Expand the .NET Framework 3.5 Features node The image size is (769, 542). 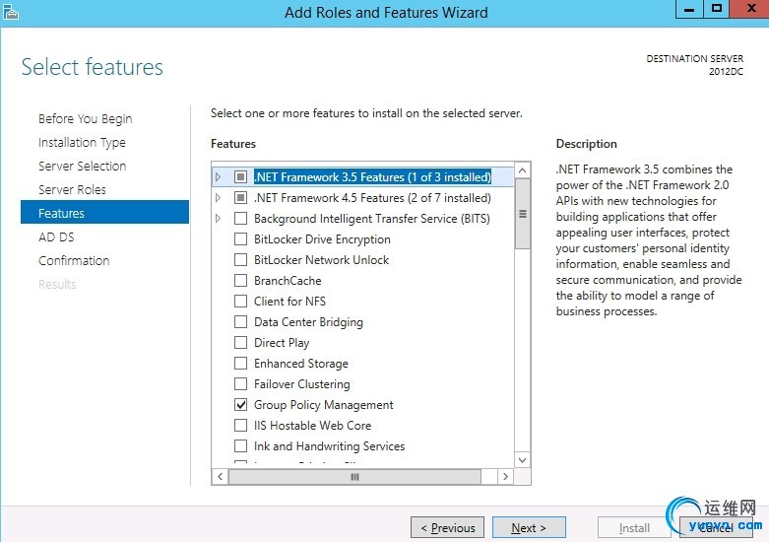219,177
